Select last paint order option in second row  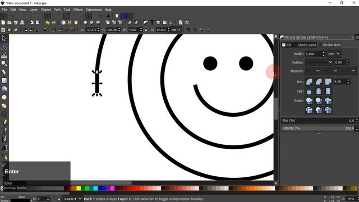coord(328,110)
